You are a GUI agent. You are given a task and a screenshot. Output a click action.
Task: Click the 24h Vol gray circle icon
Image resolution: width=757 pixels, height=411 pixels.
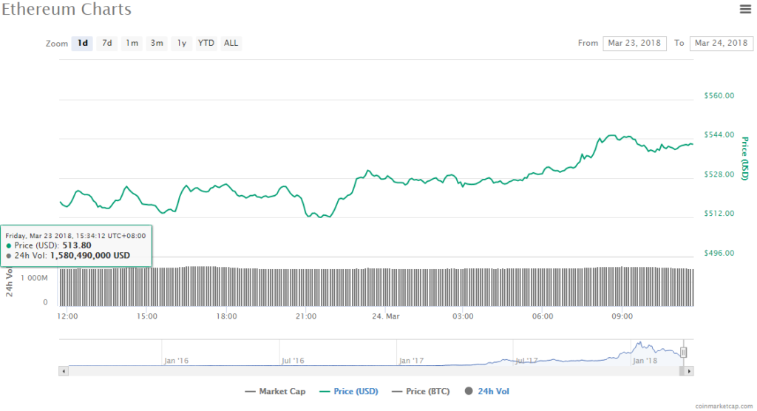469,391
